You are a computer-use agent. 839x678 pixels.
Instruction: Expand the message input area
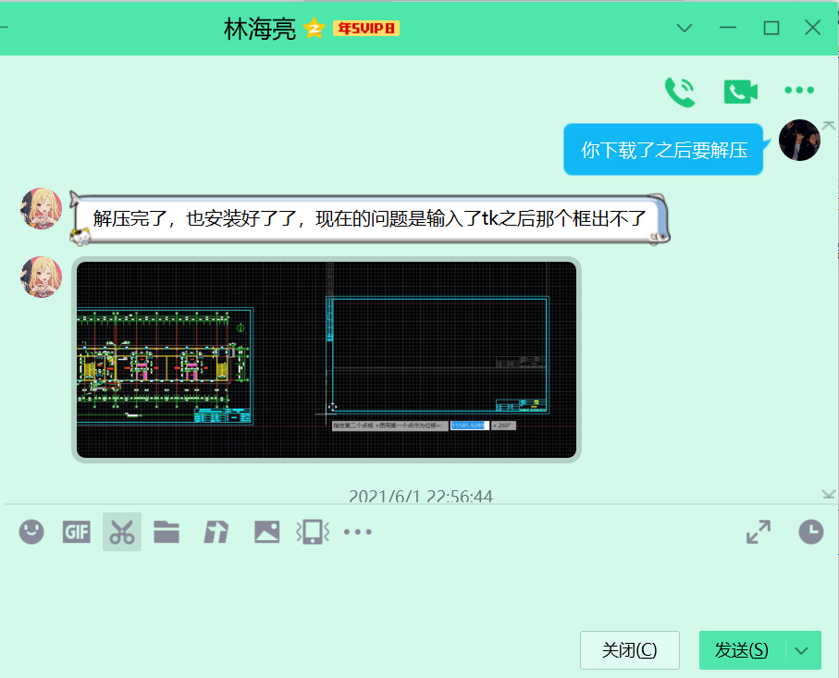pyautogui.click(x=759, y=532)
